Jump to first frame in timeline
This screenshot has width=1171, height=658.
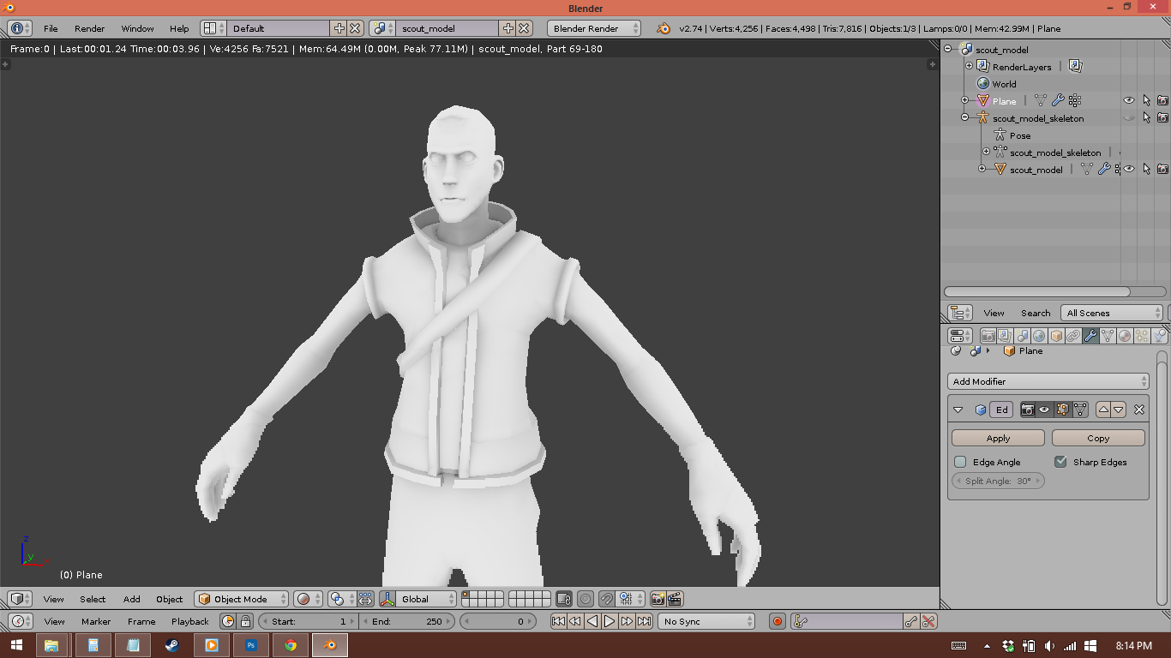(558, 621)
